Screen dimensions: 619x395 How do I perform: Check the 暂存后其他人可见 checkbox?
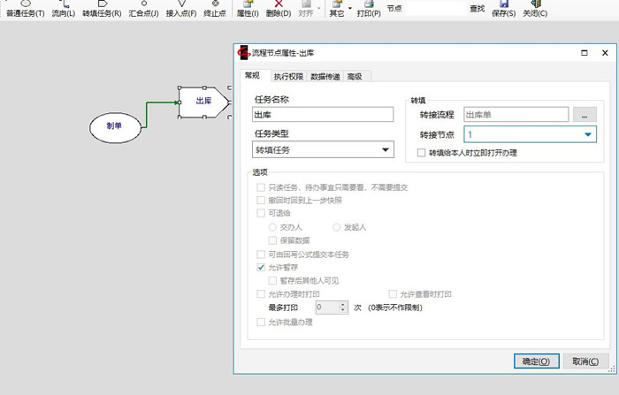tap(273, 280)
